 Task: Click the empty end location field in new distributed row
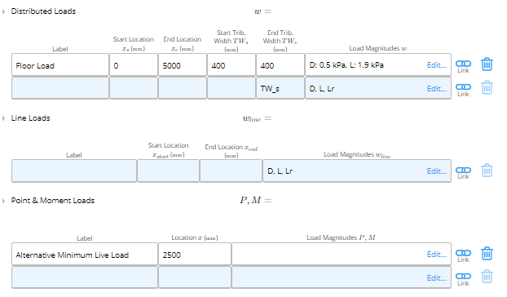coord(183,88)
